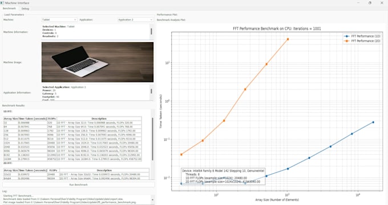Viewport: 388px width, 205px height.
Task: Select the 1024 array size row cell
Action: coord(11,143)
